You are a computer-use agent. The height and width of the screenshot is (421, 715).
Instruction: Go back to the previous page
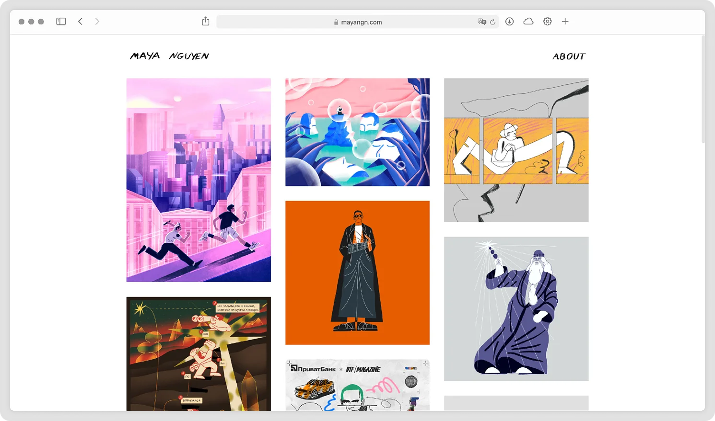point(80,22)
